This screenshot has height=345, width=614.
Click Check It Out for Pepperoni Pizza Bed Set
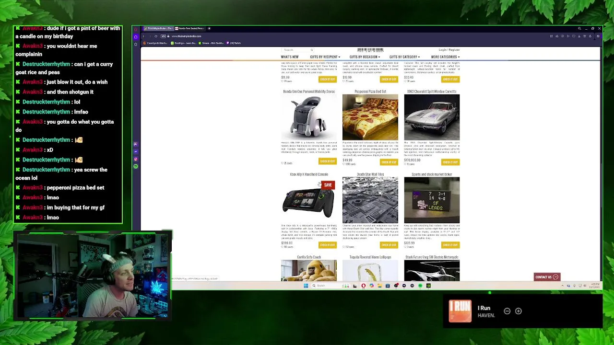point(389,162)
